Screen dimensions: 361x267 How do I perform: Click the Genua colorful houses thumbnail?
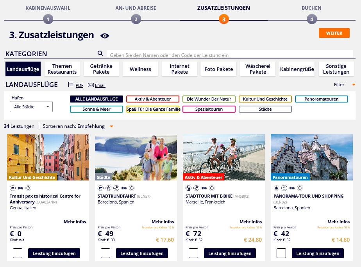pyautogui.click(x=48, y=157)
